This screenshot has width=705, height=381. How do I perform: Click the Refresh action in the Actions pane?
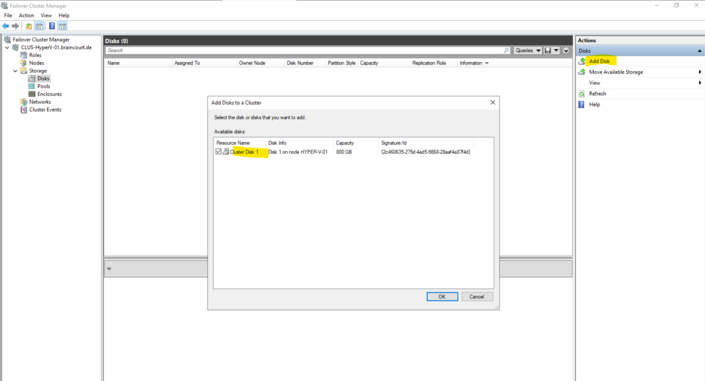(598, 93)
